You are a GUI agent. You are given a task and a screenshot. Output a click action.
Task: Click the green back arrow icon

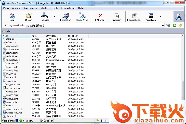click(x=175, y=26)
